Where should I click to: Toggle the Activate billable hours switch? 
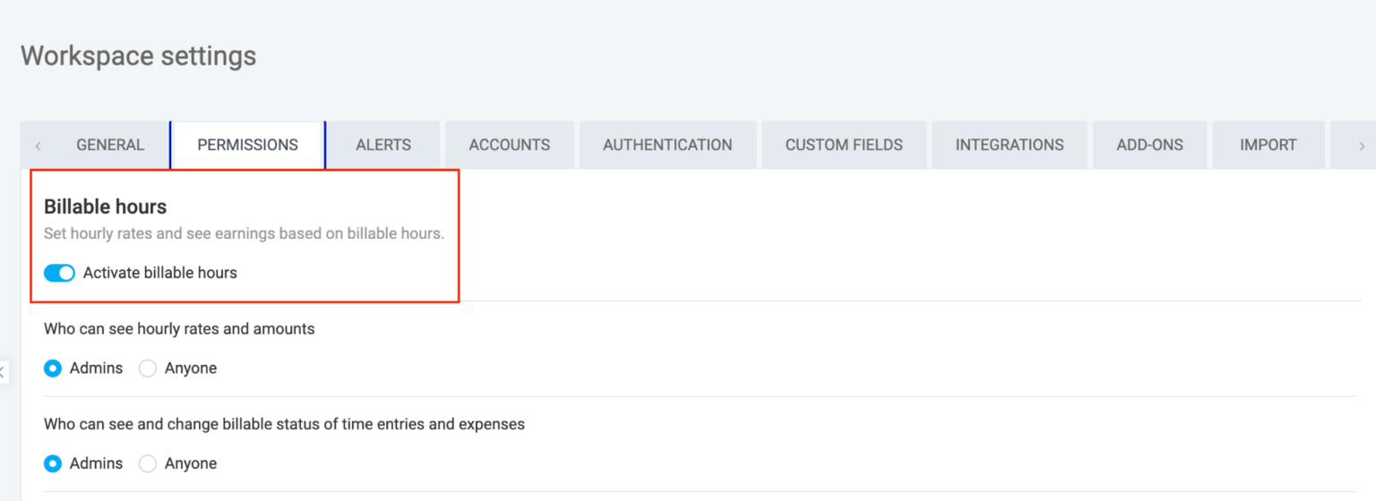coord(59,273)
